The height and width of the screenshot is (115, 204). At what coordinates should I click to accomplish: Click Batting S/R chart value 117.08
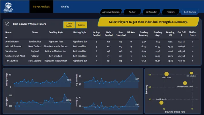pos(69,100)
